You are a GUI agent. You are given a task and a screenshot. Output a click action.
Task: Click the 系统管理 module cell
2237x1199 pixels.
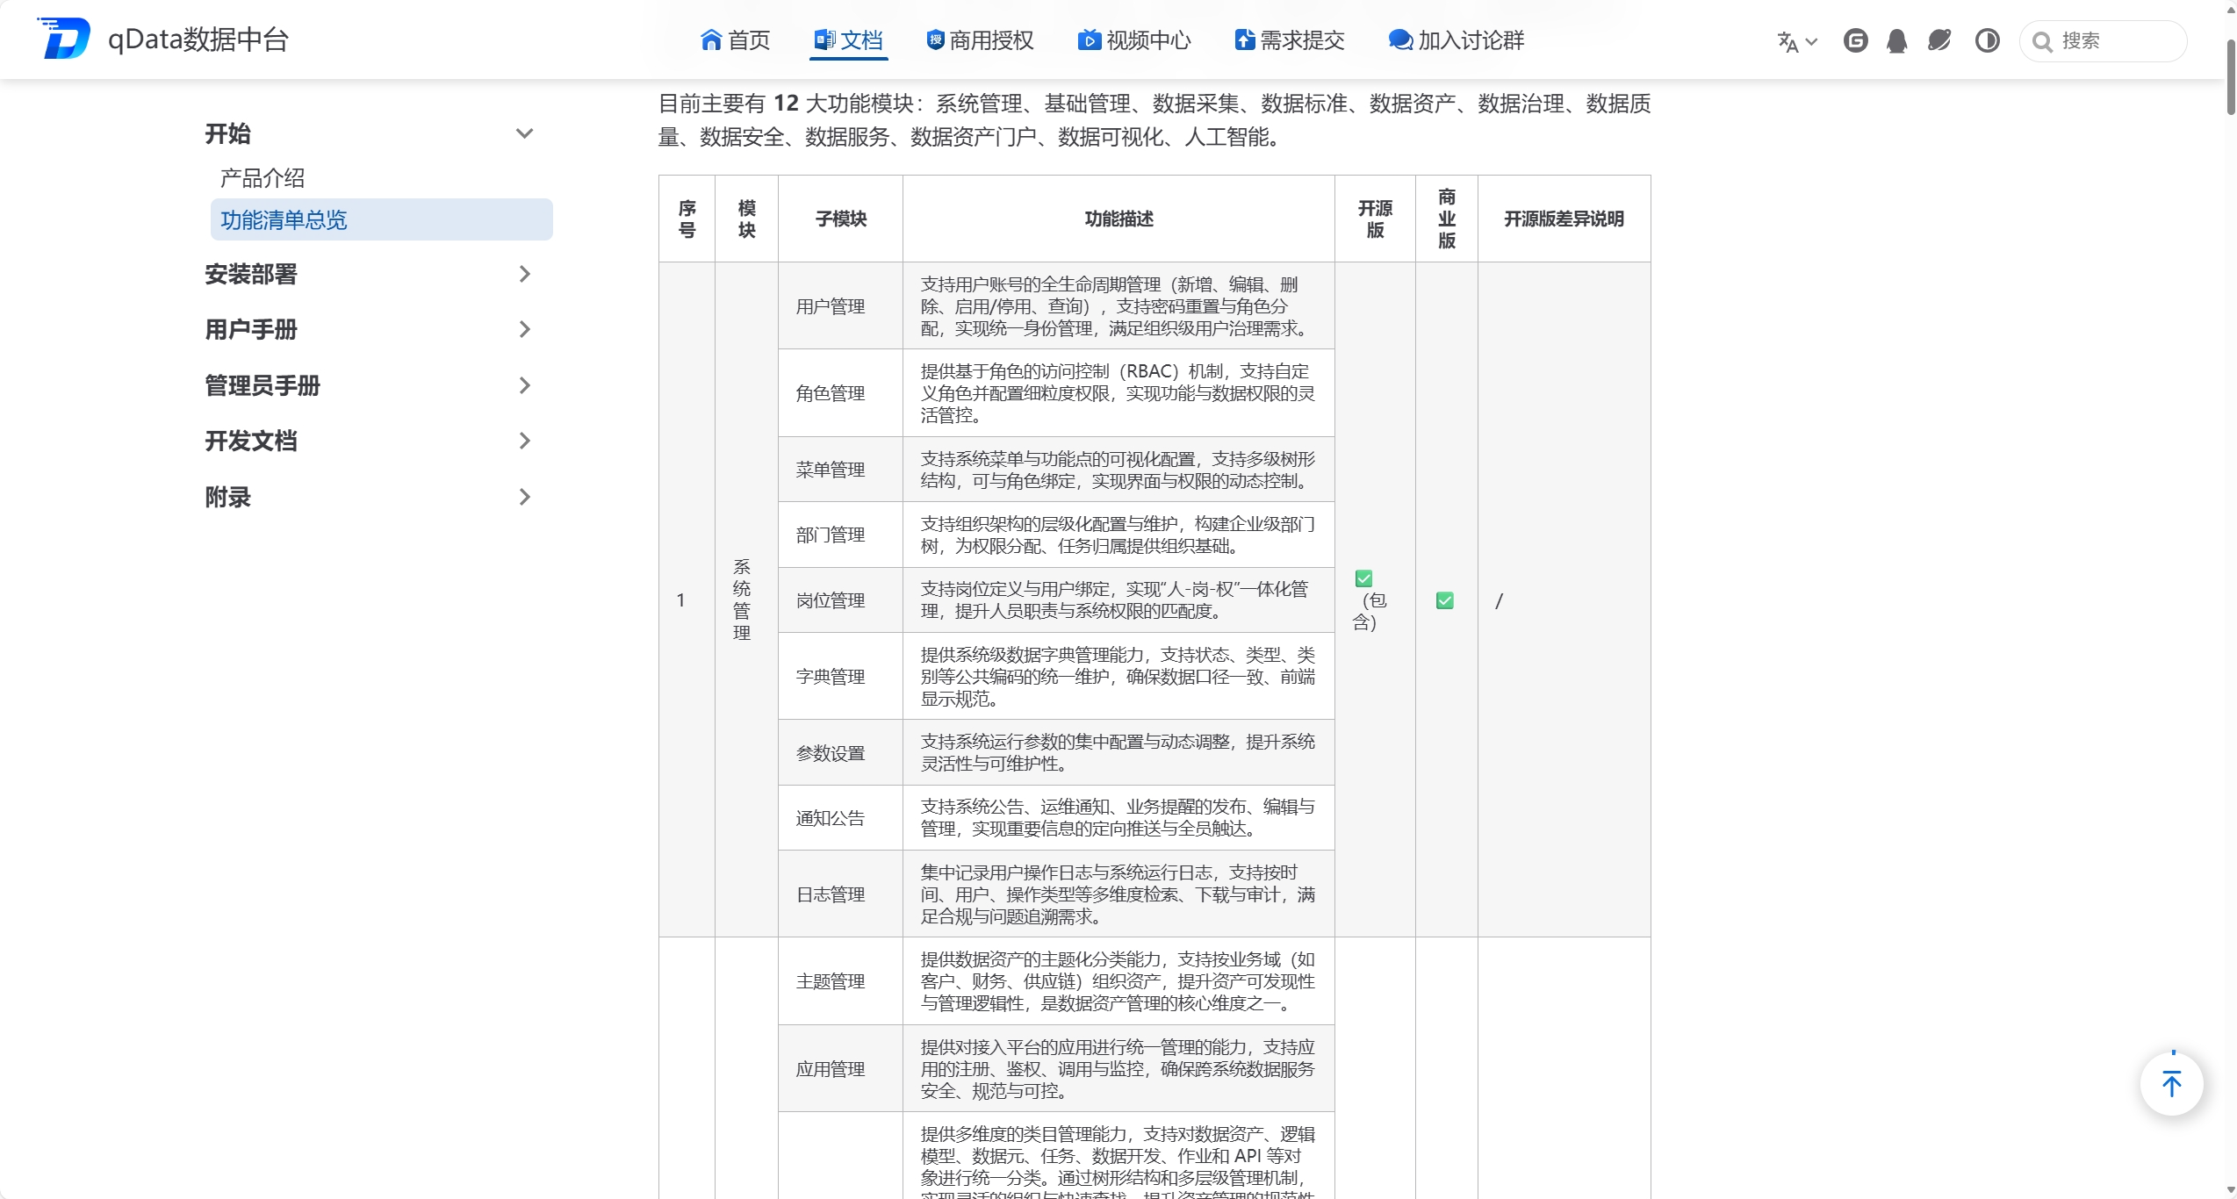click(746, 599)
